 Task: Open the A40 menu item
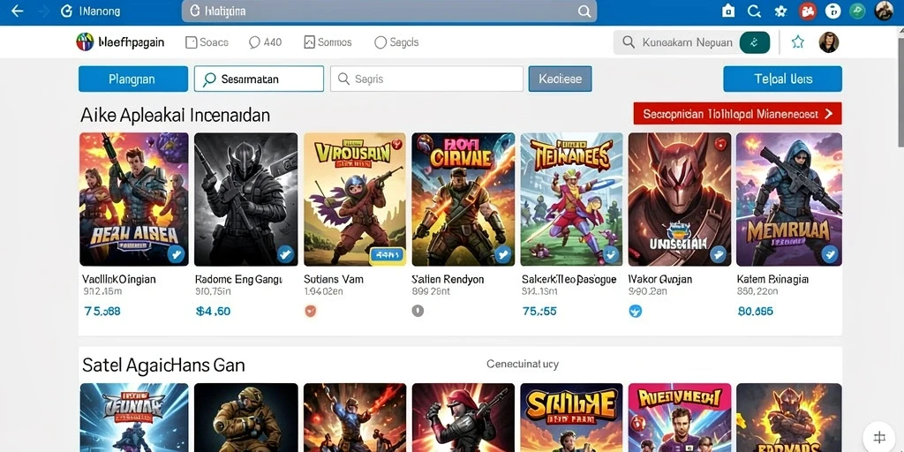(x=265, y=42)
